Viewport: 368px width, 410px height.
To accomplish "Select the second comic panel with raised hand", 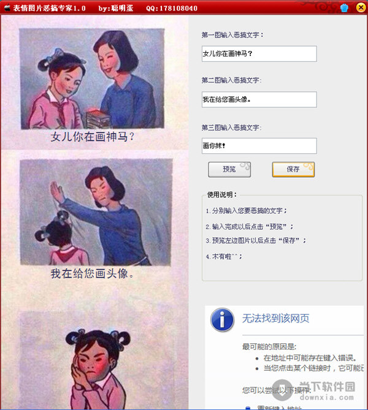I will 96,212.
